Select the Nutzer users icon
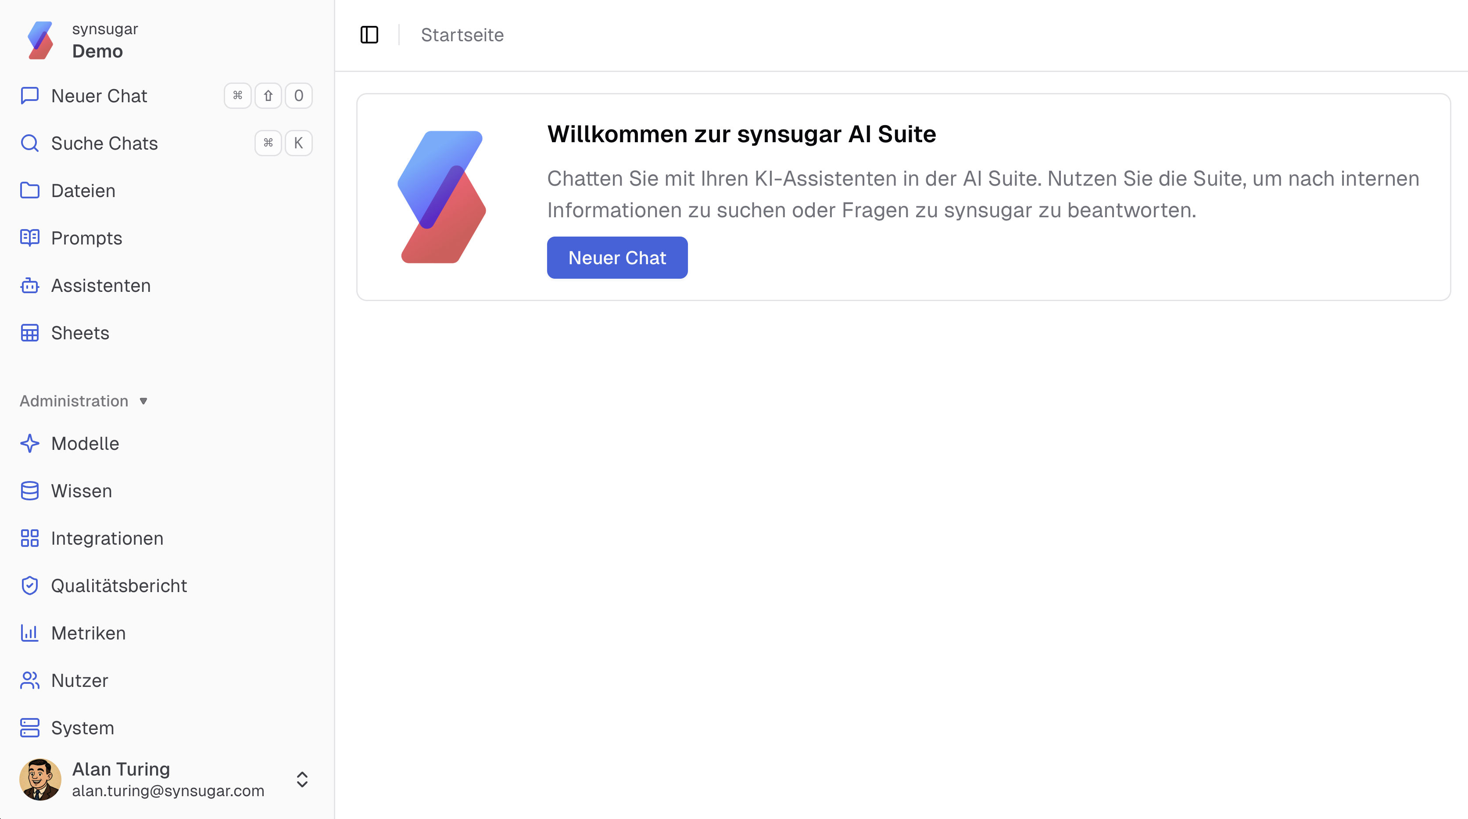 [x=30, y=680]
